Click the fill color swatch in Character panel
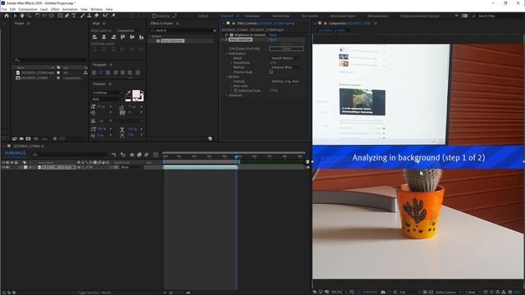 point(136,94)
